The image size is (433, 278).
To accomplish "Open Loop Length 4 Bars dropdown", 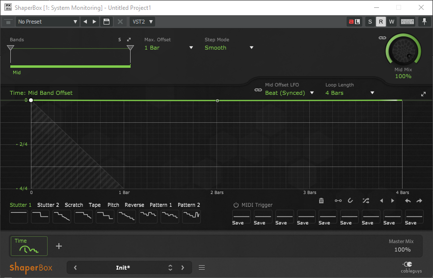I will [350, 93].
